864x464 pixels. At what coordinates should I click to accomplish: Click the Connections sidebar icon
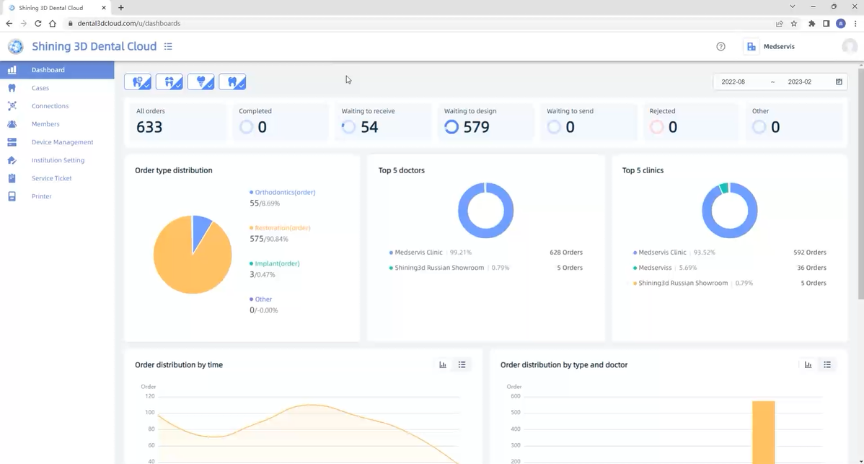pos(12,106)
